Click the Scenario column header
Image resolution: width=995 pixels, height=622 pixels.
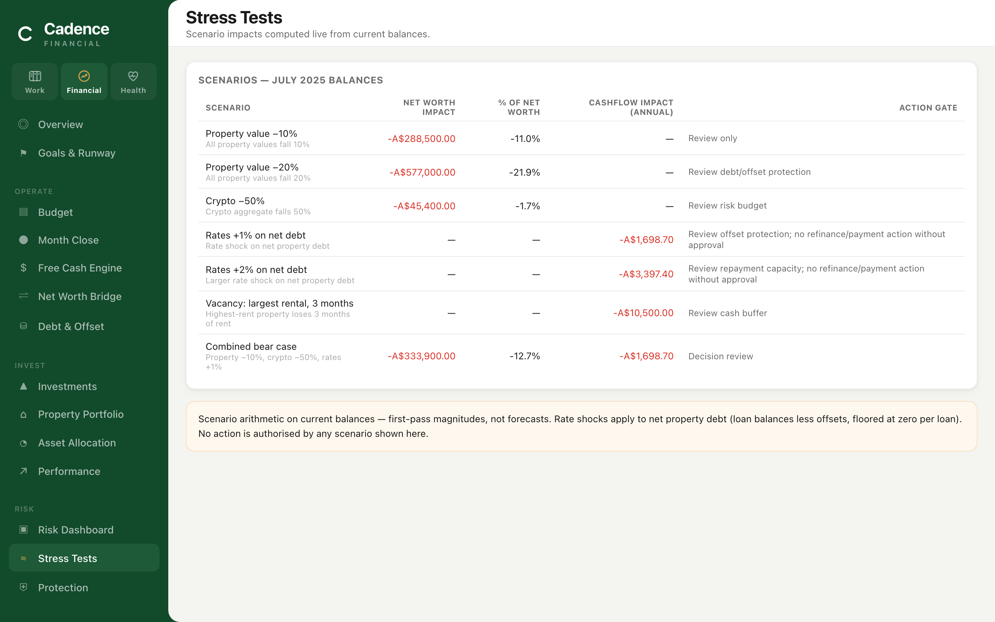tap(228, 108)
